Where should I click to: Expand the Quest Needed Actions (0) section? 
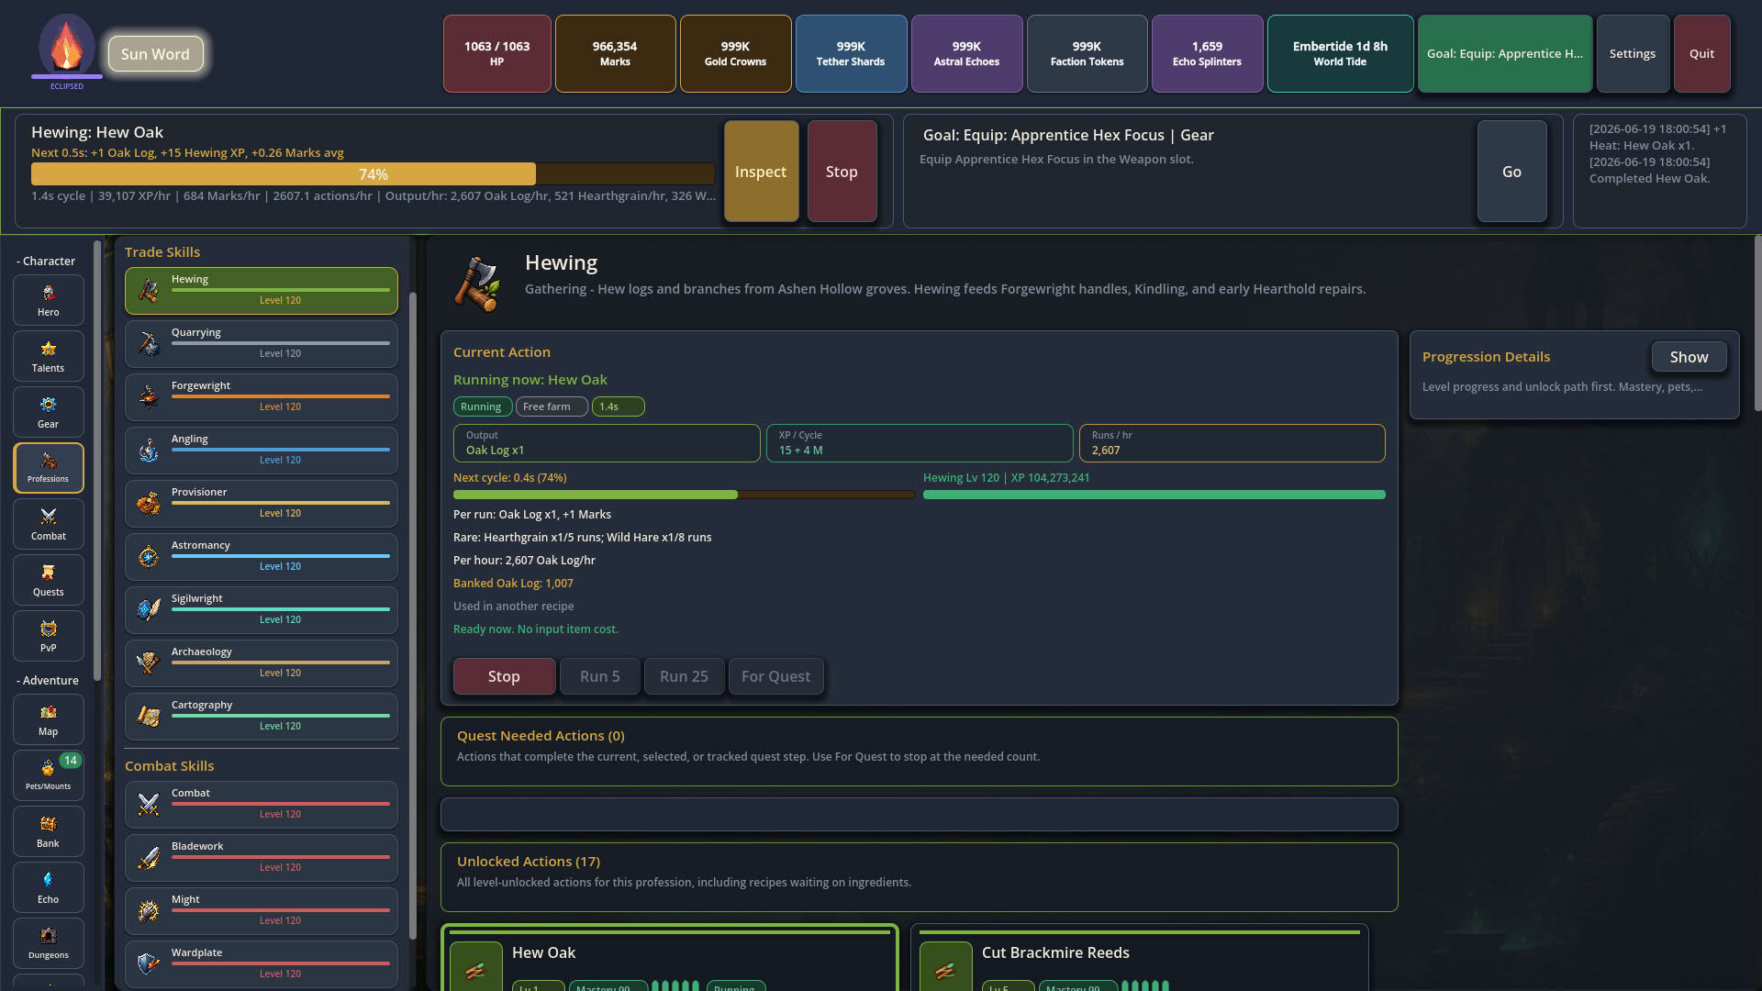pyautogui.click(x=919, y=752)
